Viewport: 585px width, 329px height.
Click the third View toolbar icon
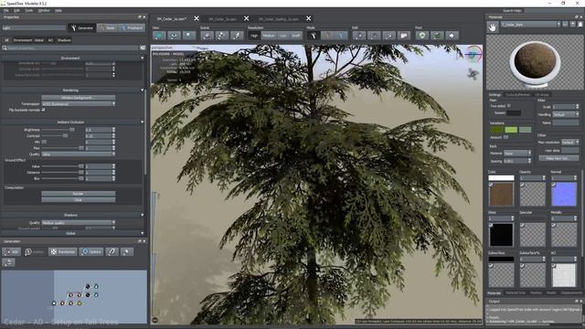189,36
